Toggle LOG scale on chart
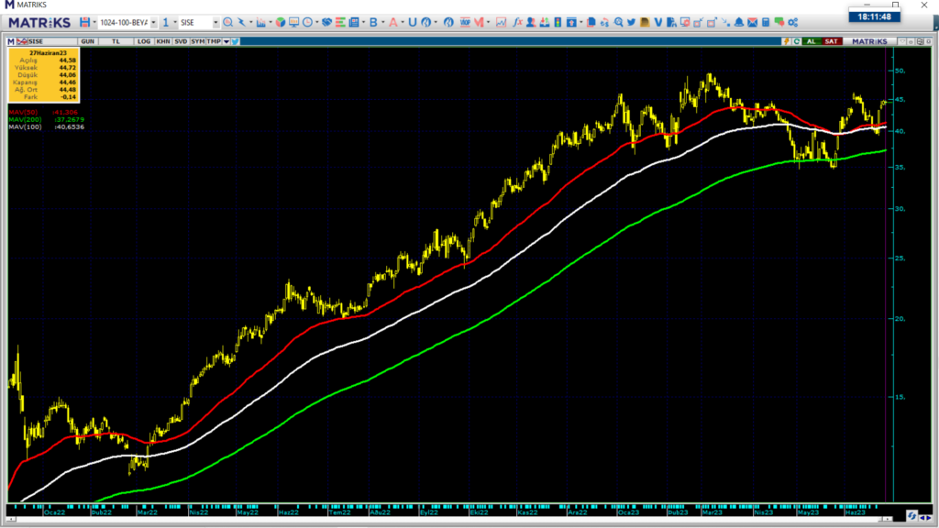The height and width of the screenshot is (528, 939). 144,41
